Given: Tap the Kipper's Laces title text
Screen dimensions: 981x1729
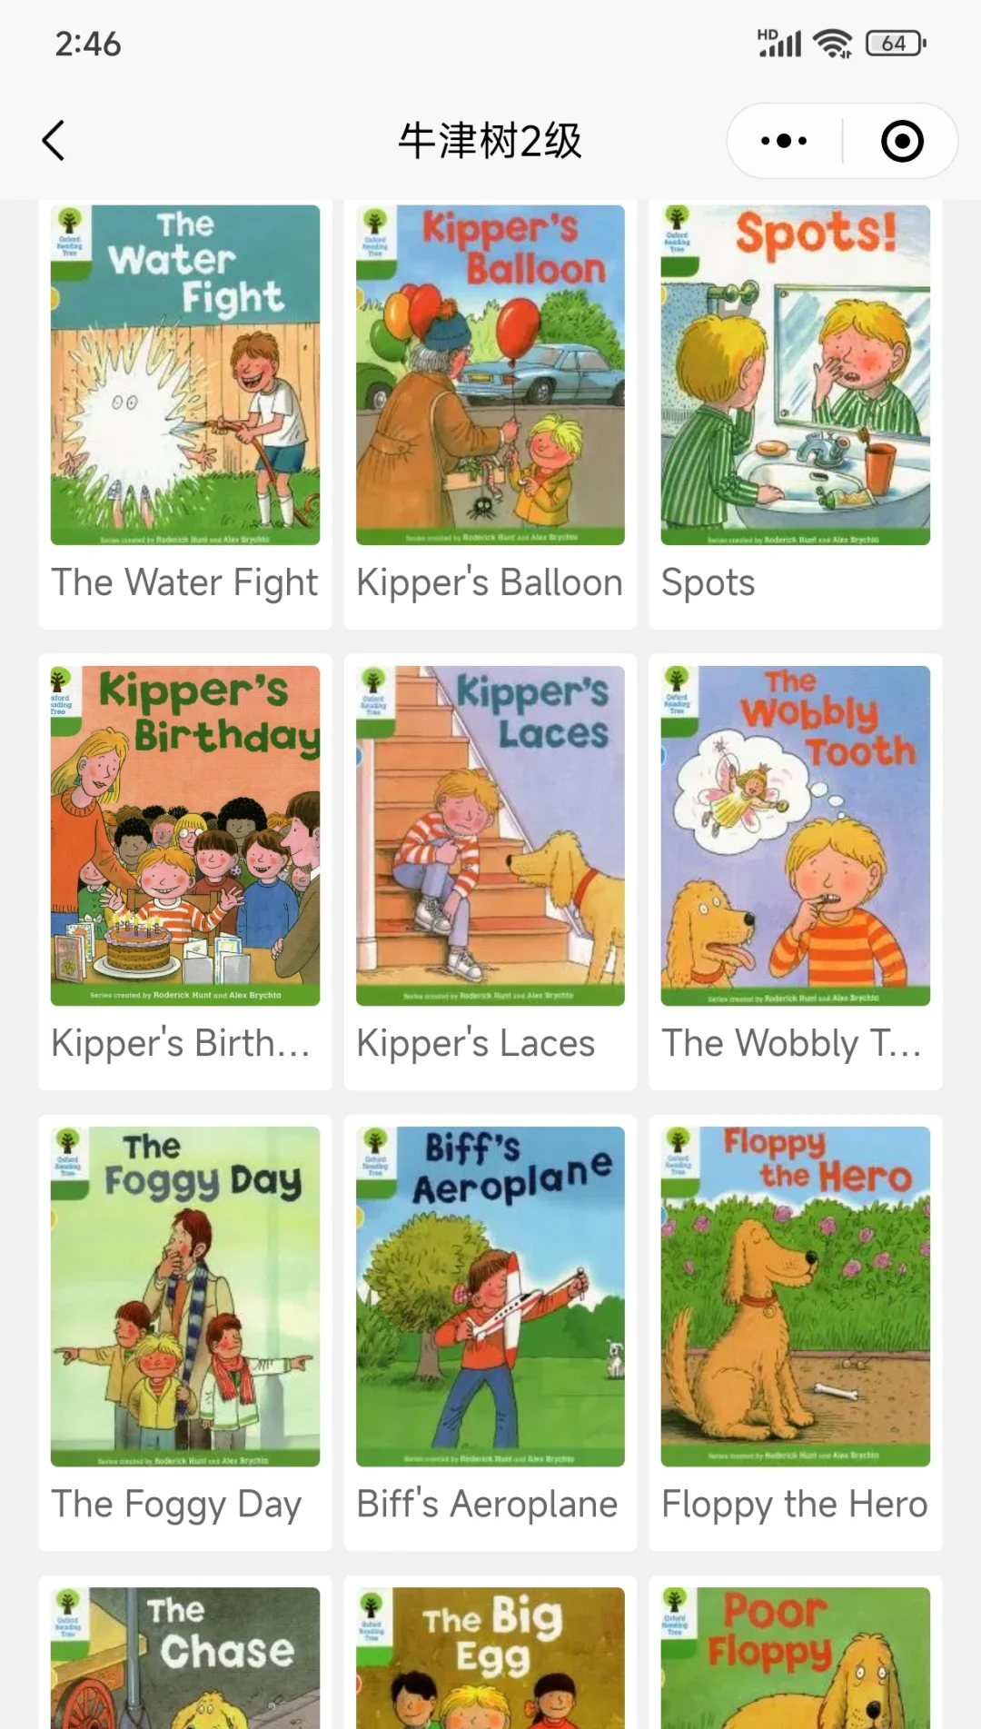Looking at the screenshot, I should click(x=476, y=1044).
